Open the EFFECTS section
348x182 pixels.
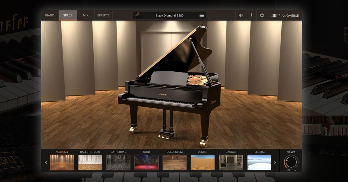103,15
